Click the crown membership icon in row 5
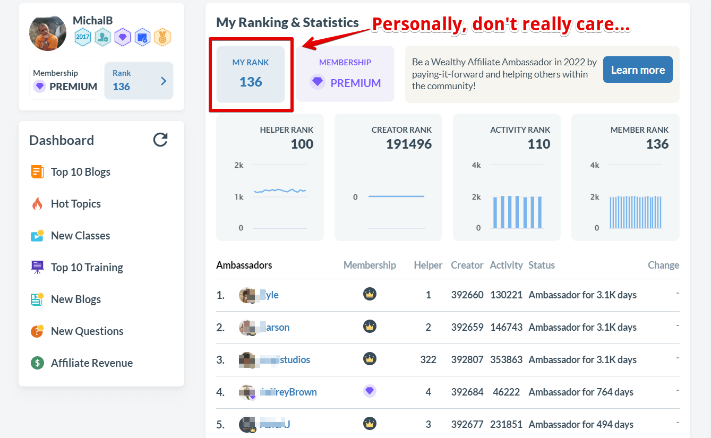The height and width of the screenshot is (438, 711). point(370,423)
